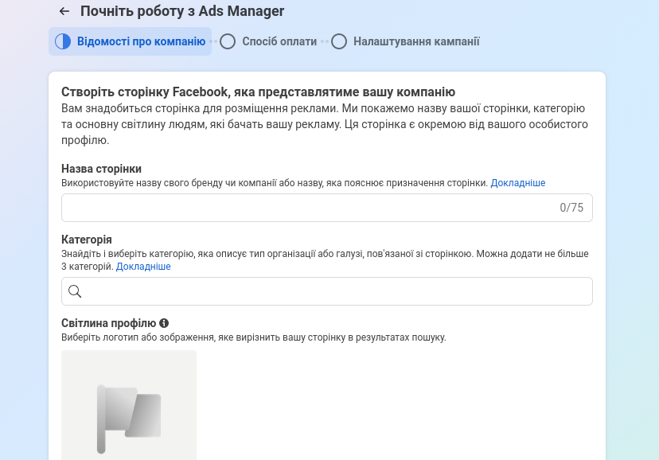Viewport: 659px width, 460px height.
Task: Click the empty circle icon for Налаштування кампанії
Action: pyautogui.click(x=339, y=41)
